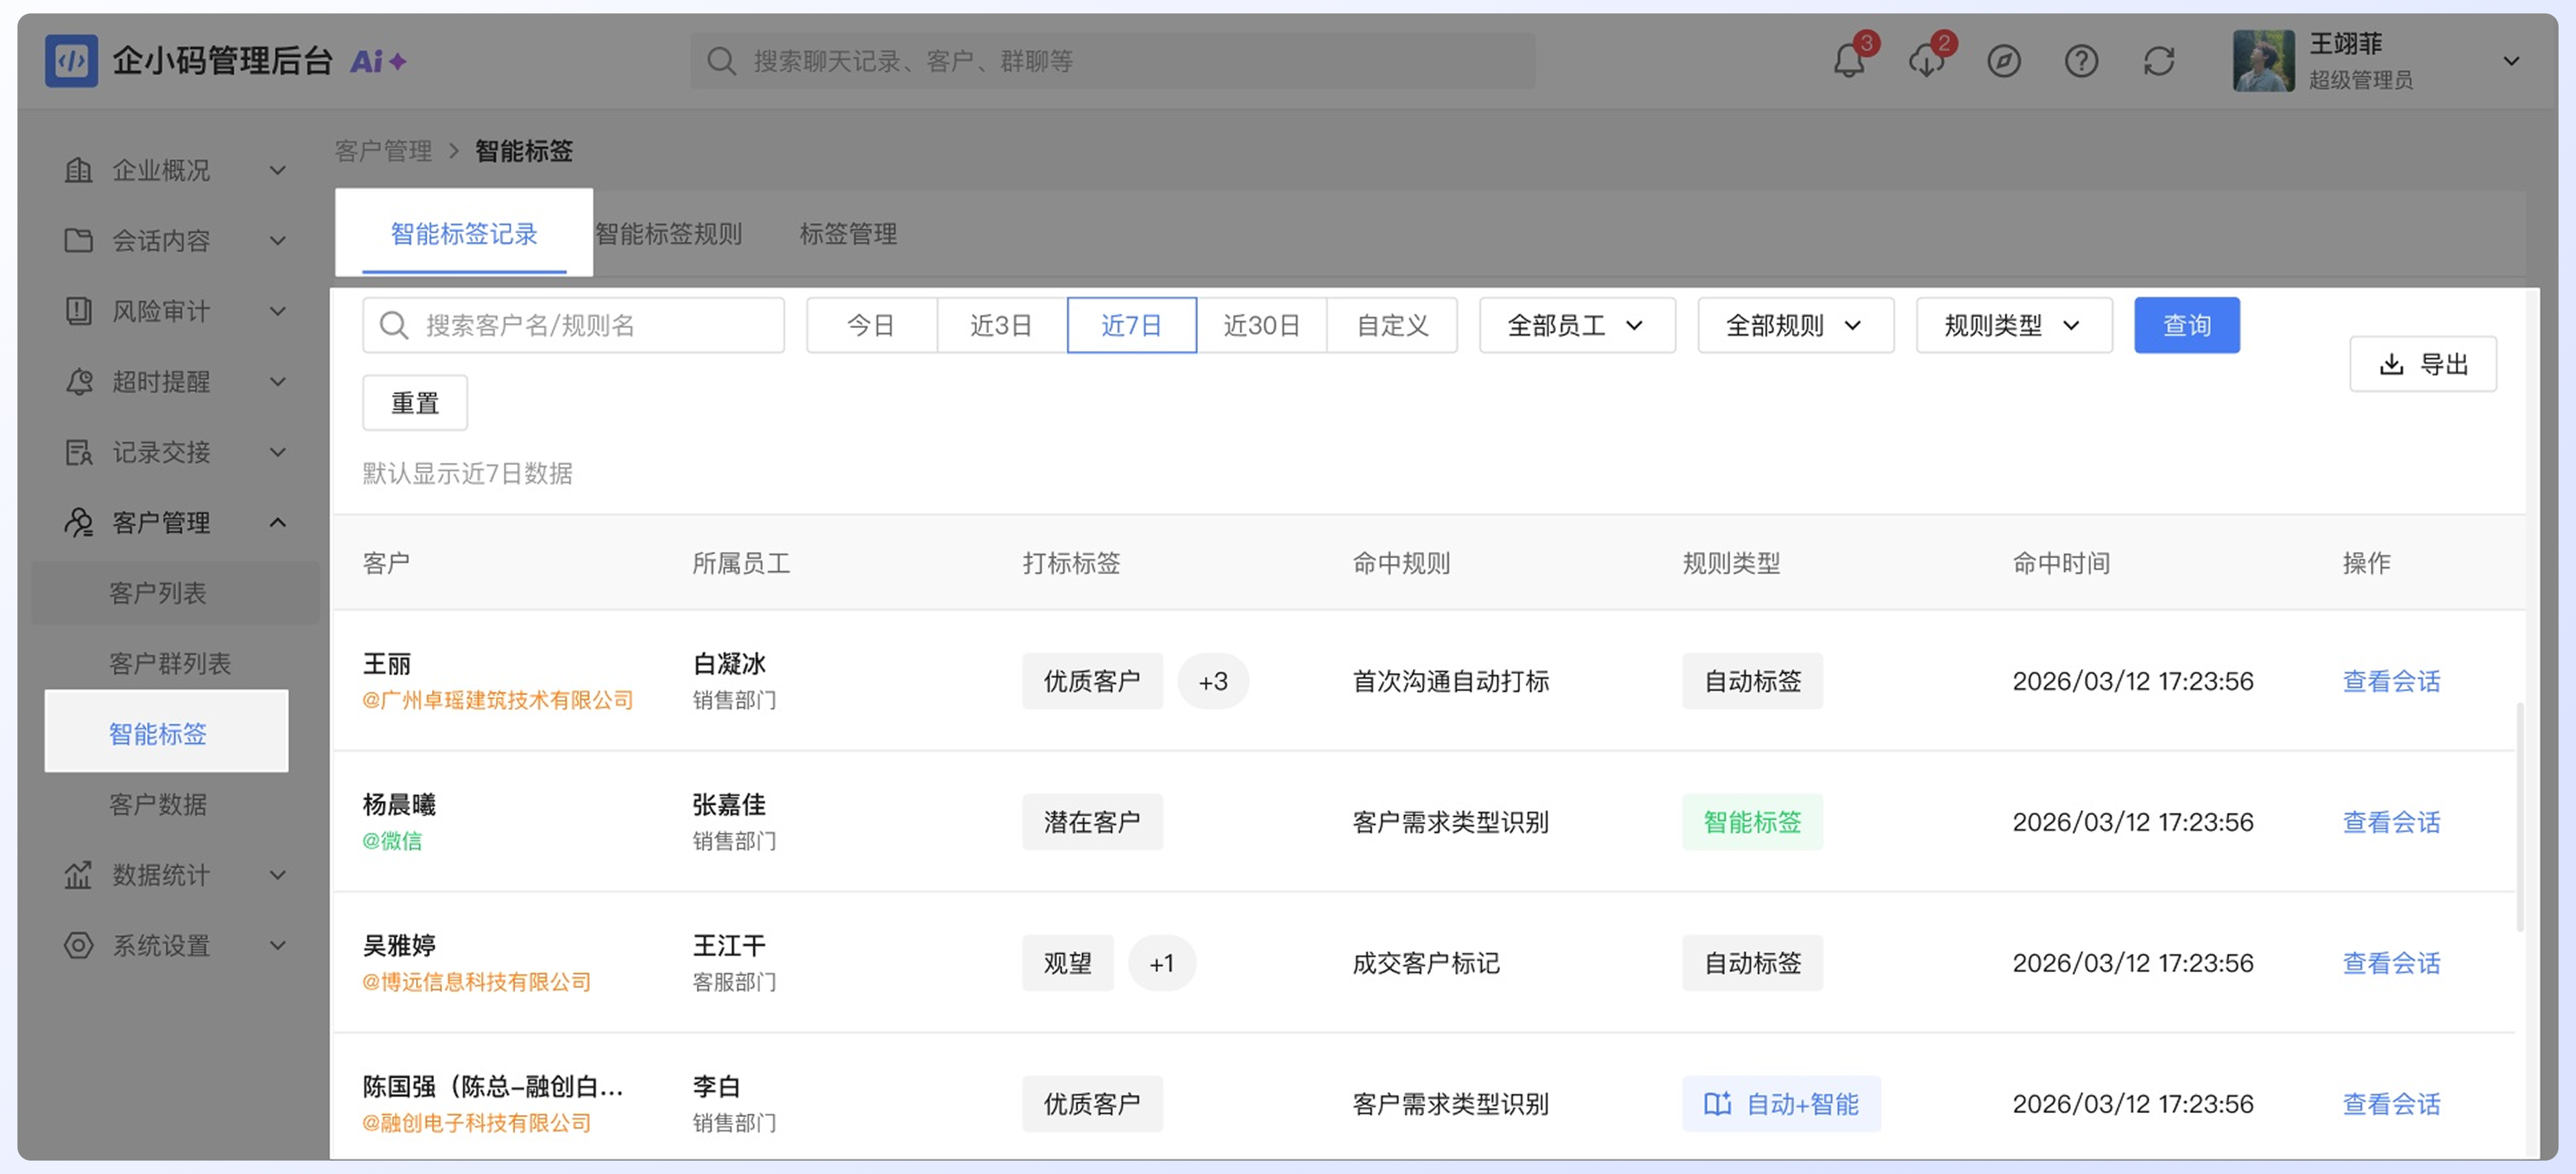Click the 会话内容 folder icon
The width and height of the screenshot is (2576, 1174).
[x=78, y=240]
